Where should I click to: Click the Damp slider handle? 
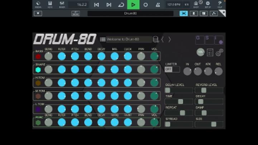204,113
